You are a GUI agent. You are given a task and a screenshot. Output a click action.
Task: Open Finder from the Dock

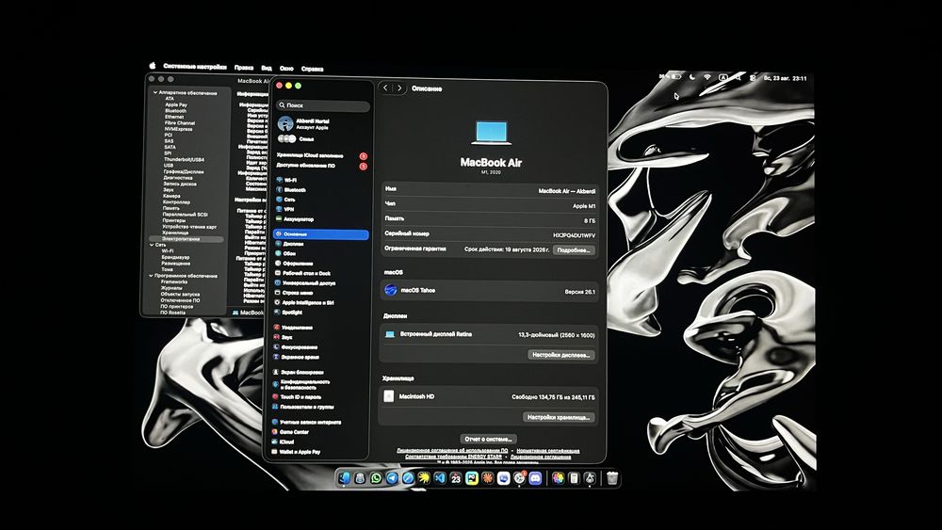pyautogui.click(x=344, y=478)
